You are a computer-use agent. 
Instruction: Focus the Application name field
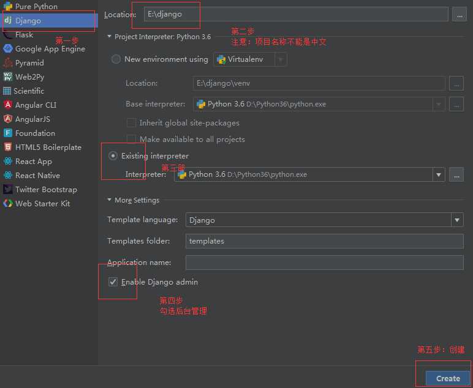pos(325,263)
